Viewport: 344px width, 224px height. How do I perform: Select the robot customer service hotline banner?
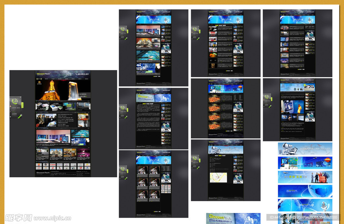tap(305, 148)
